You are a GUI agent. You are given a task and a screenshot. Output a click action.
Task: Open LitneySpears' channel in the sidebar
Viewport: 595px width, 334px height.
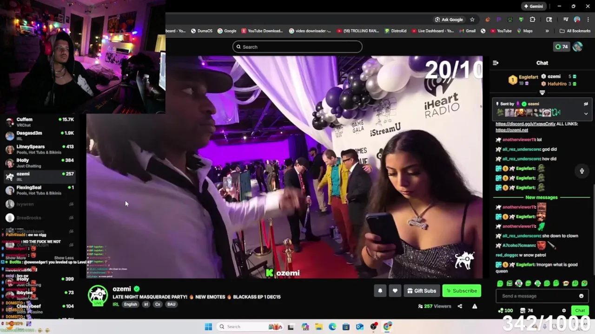point(40,149)
